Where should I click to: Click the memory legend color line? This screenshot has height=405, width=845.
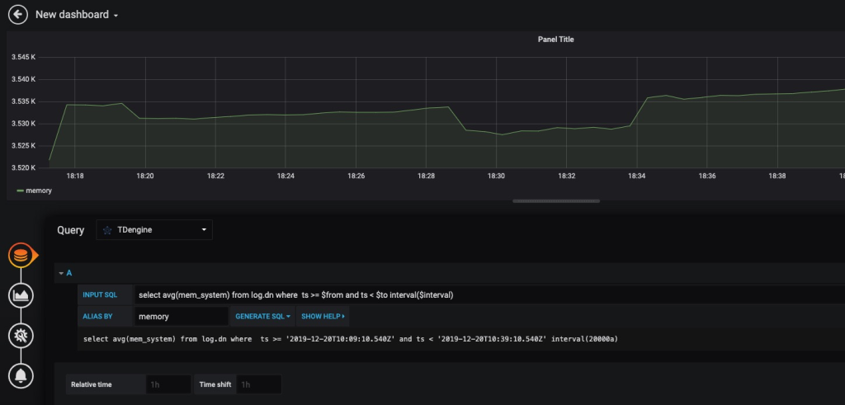pos(21,191)
